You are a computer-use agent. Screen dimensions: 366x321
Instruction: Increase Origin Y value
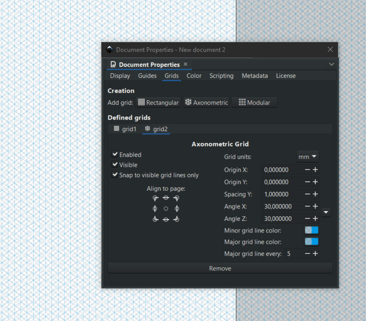316,182
